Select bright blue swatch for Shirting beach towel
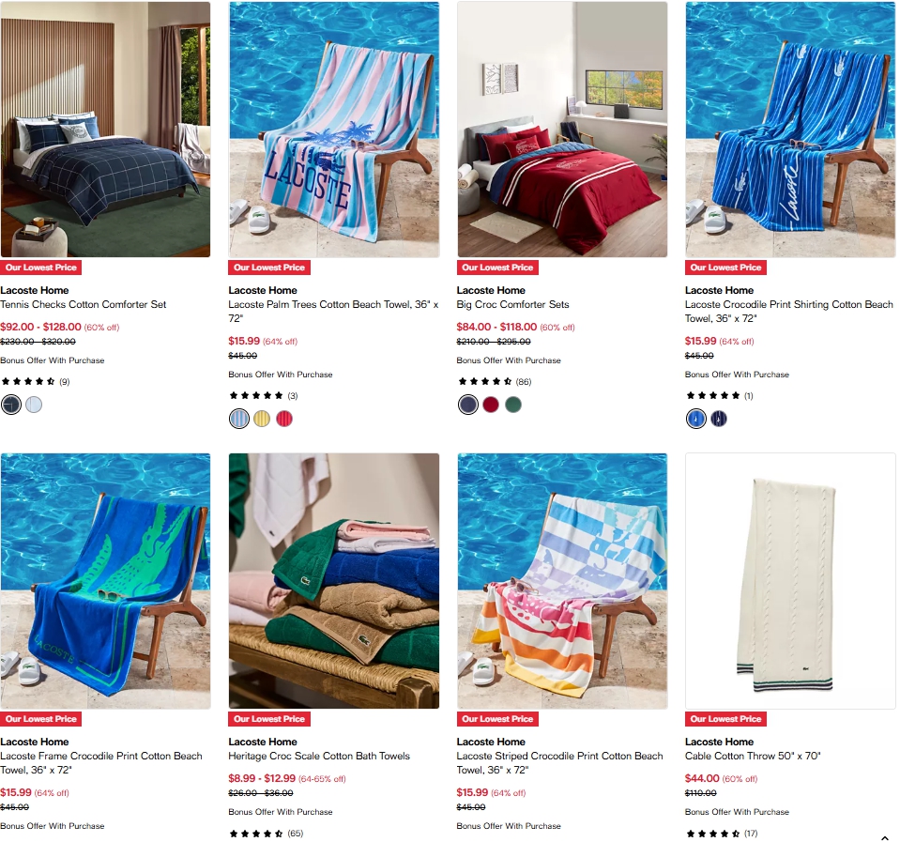Image resolution: width=900 pixels, height=842 pixels. tap(695, 419)
